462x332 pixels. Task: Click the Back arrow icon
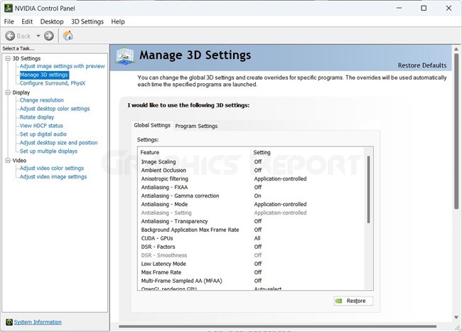pos(10,36)
